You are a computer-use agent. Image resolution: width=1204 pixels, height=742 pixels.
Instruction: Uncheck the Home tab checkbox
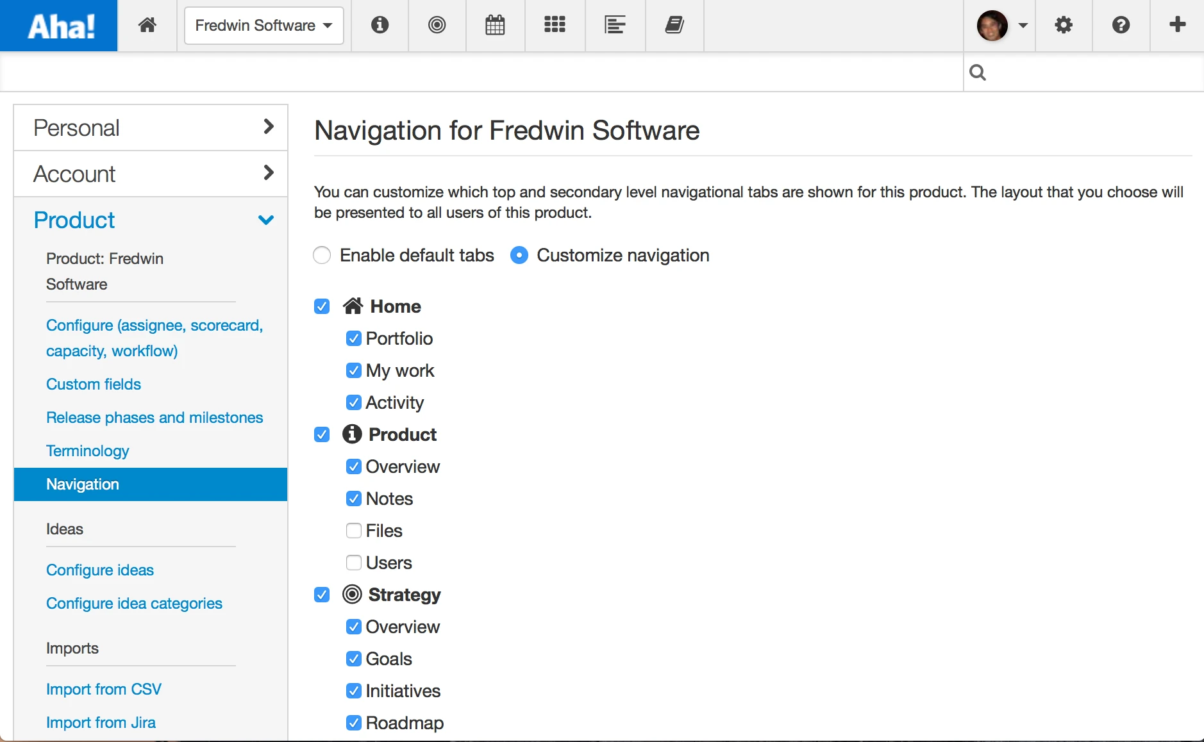322,306
